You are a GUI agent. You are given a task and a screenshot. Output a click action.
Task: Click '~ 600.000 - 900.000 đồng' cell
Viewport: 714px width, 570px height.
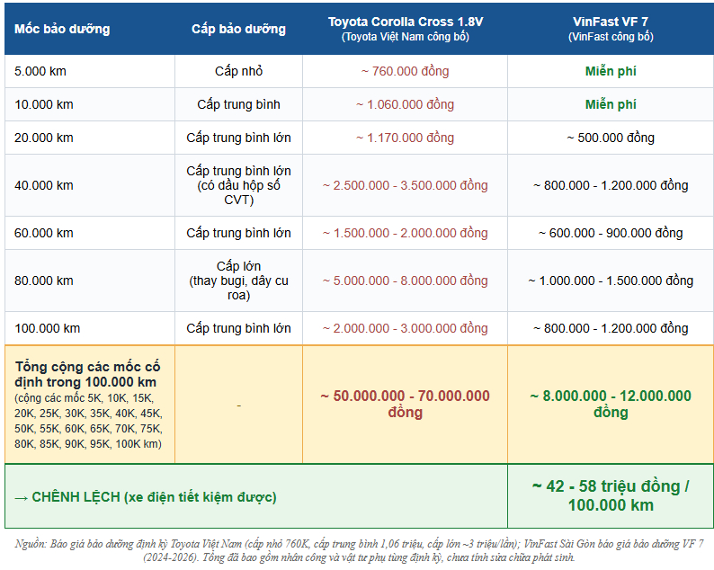point(611,233)
